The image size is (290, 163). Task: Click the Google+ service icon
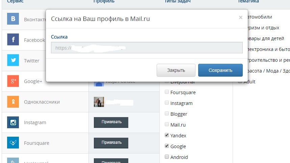tap(13, 81)
